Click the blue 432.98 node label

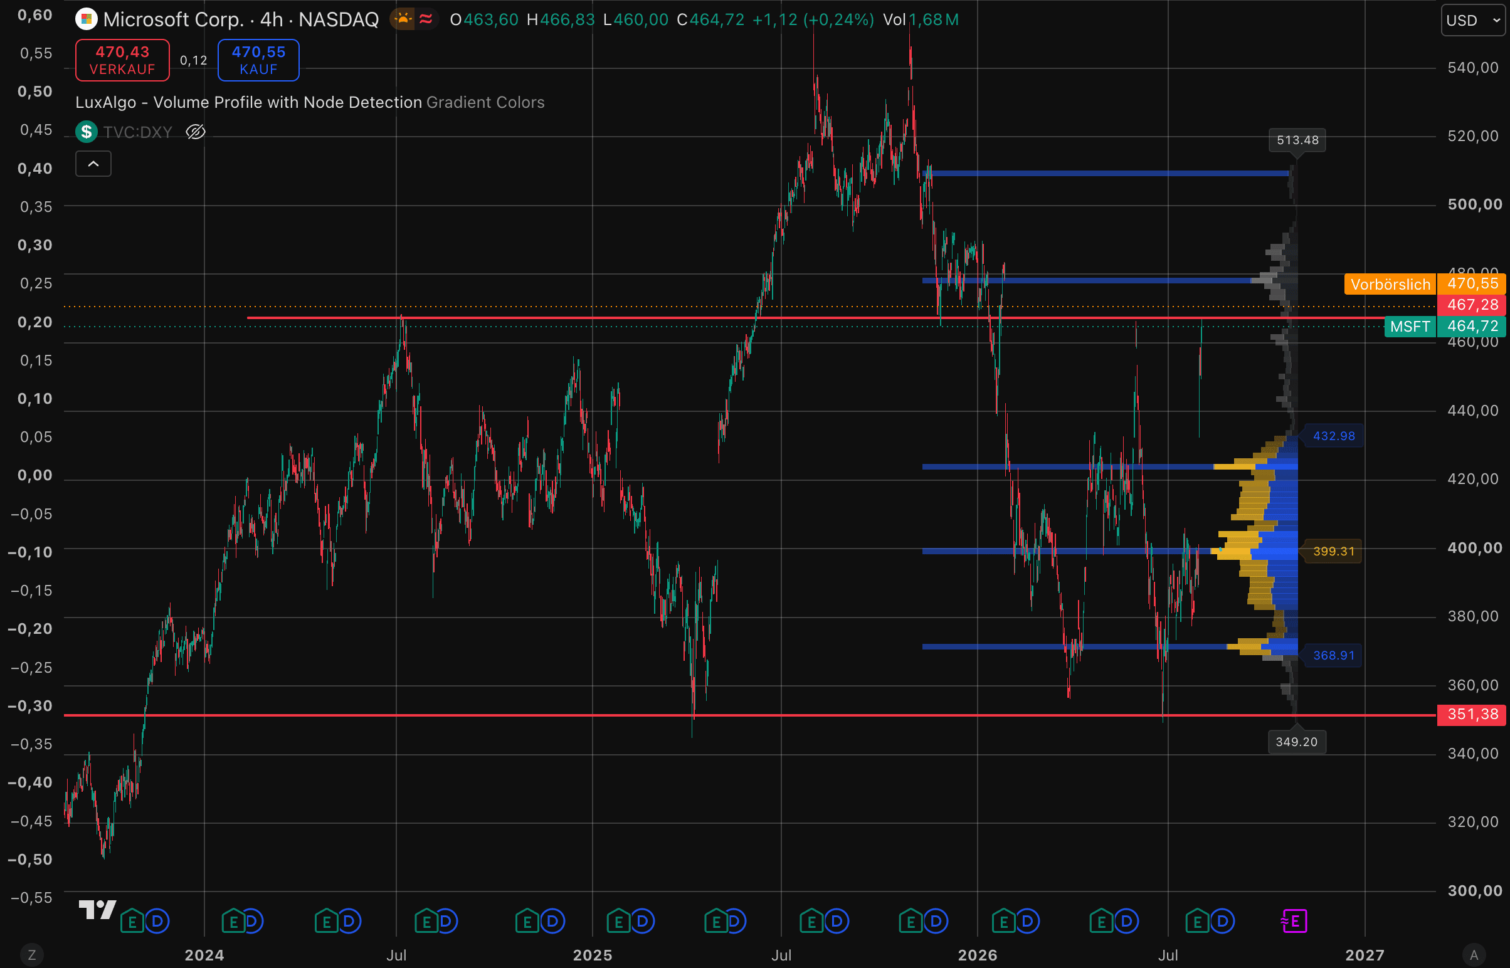coord(1334,436)
